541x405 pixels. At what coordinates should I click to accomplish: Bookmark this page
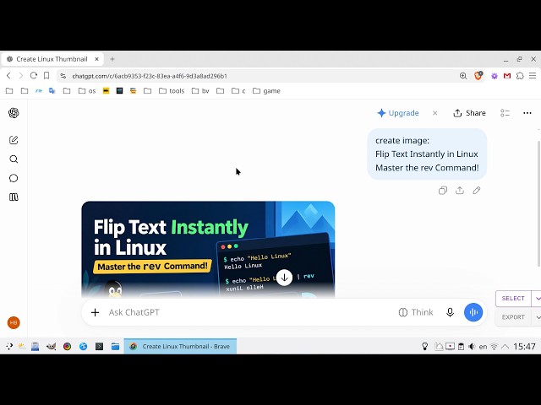pos(46,76)
